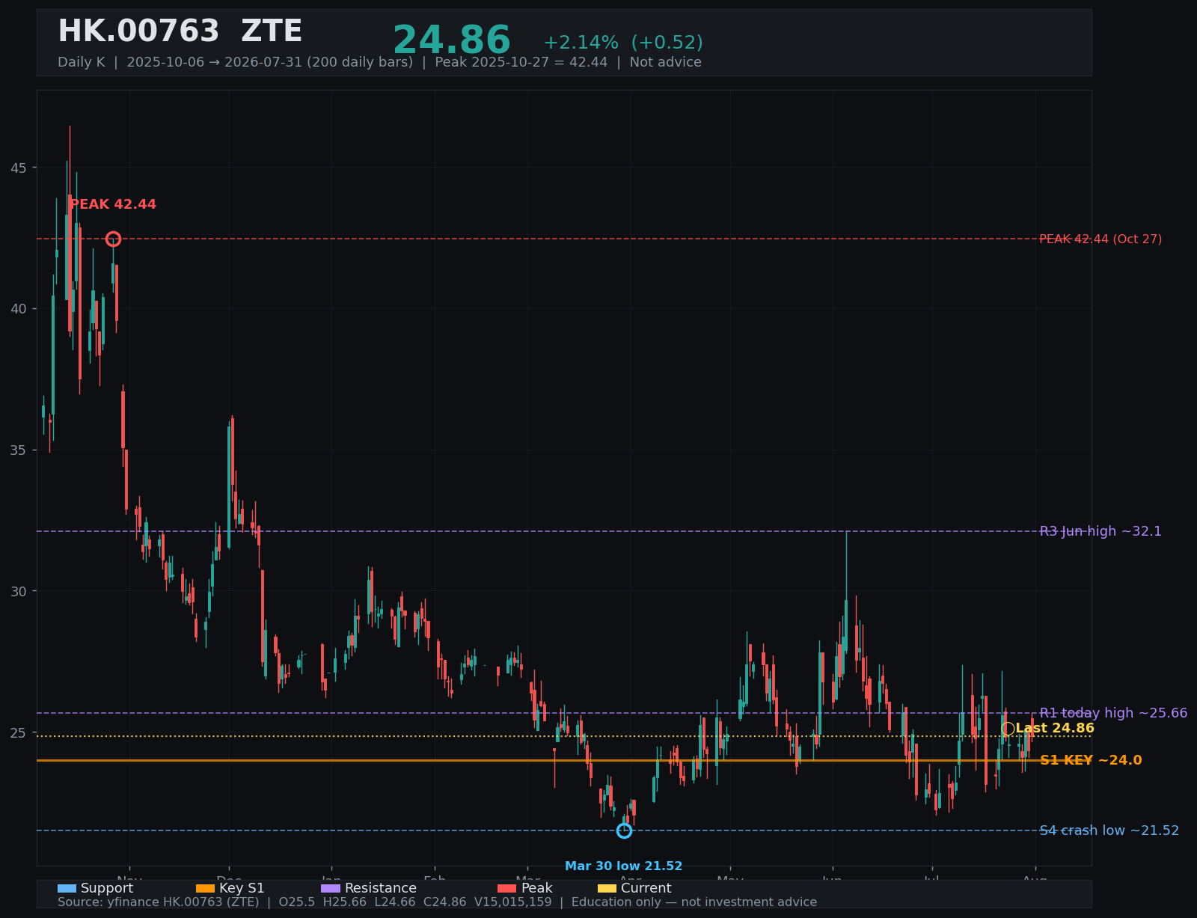The image size is (1197, 918).
Task: Click the blue Support legend swatch
Action: (x=67, y=888)
